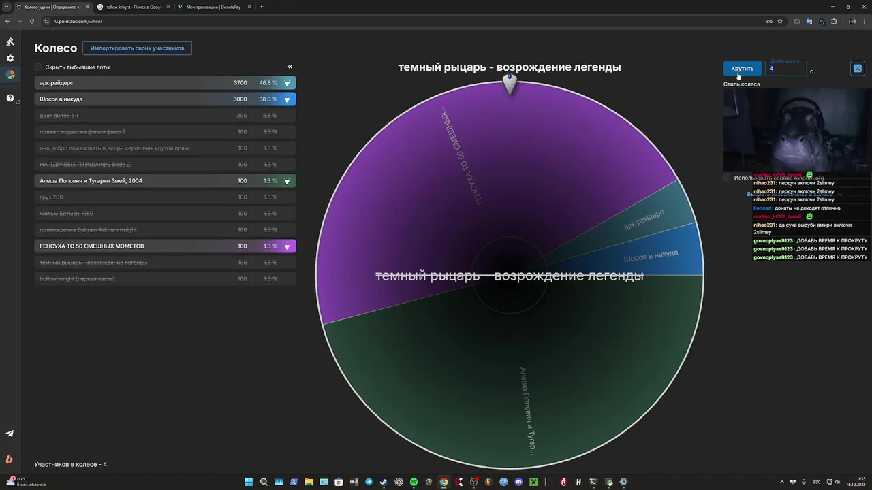Open settings gear in left sidebar
This screenshot has height=490, width=872.
pos(10,59)
